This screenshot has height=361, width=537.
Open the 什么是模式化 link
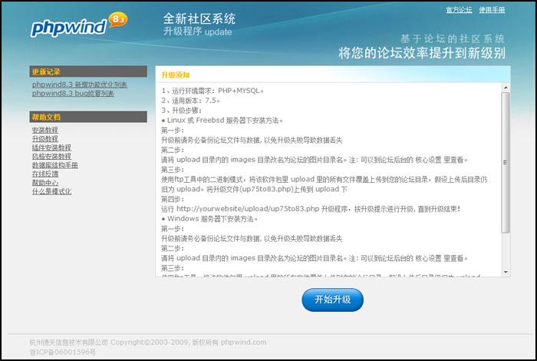tap(51, 191)
